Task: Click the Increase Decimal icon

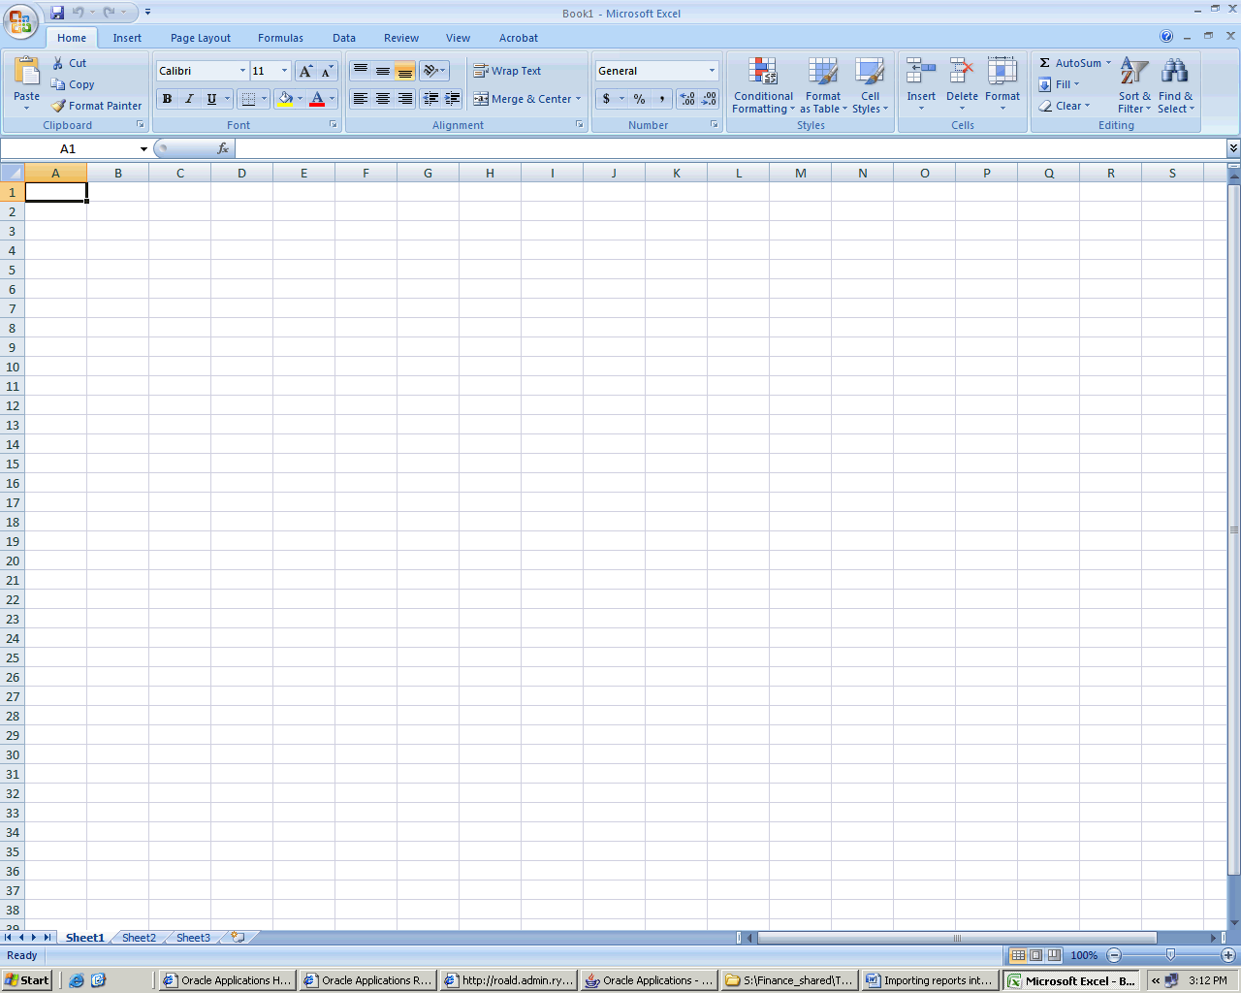Action: [x=687, y=99]
